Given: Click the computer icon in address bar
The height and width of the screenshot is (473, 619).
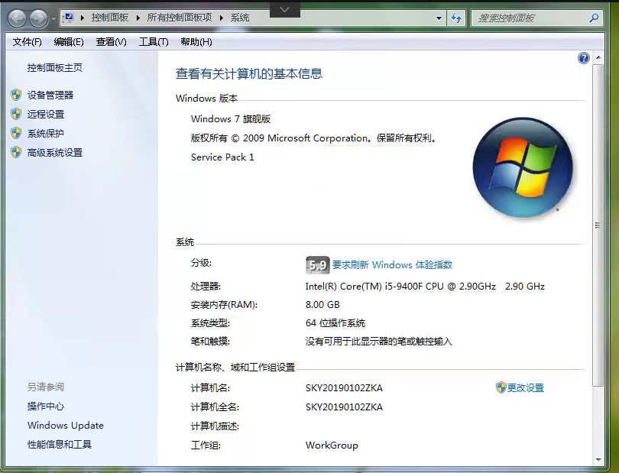Looking at the screenshot, I should (x=68, y=18).
